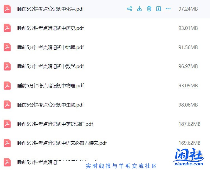Open 睡前5分钟考点暗记初中语文必背古诗文.pdf
This screenshot has width=210, height=174.
coord(62,143)
